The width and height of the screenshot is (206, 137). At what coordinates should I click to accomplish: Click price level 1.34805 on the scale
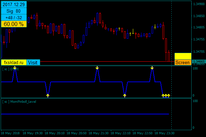(199, 27)
